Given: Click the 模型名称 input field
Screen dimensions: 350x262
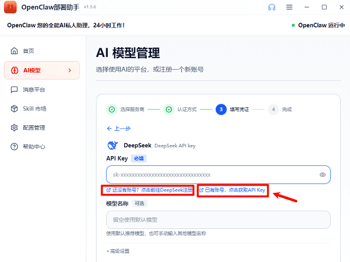Looking at the screenshot, I should point(218,219).
